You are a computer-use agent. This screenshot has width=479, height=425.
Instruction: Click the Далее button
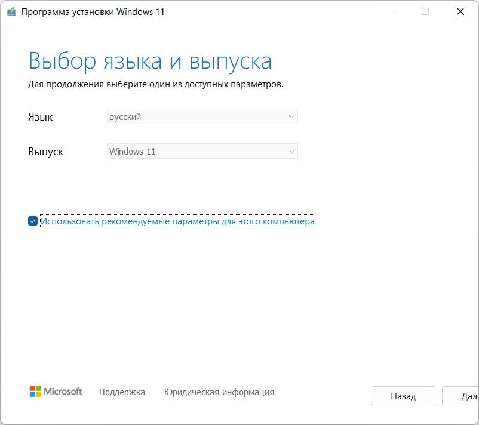tap(460, 396)
